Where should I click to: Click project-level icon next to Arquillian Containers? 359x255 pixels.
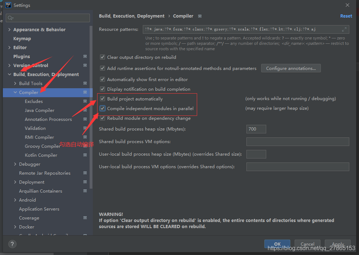click(x=85, y=191)
